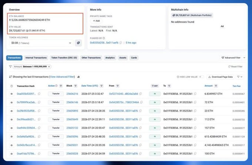Copy To address in 100 ETH row
The height and width of the screenshot is (165, 252).
click(x=195, y=153)
